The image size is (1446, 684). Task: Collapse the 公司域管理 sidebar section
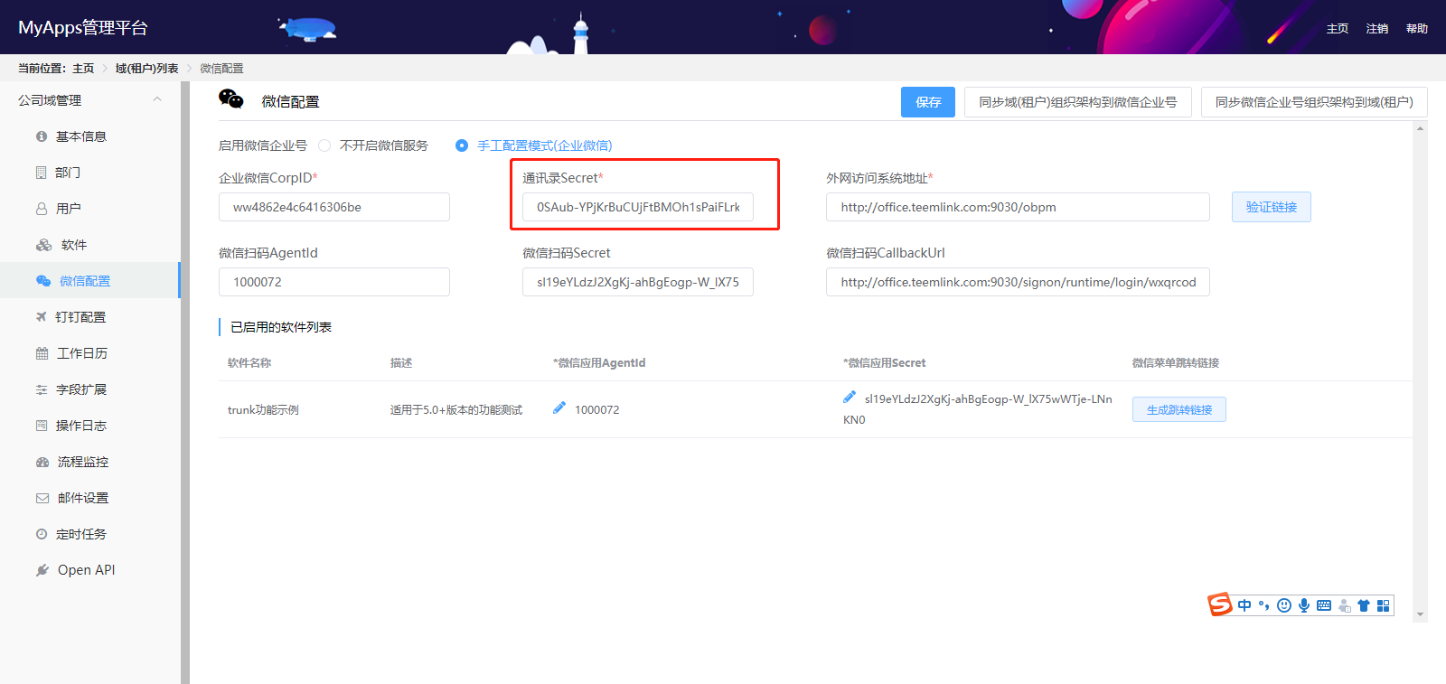tap(157, 100)
